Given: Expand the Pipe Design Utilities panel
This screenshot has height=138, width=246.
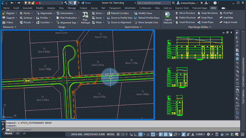Looking at the screenshot, I should pos(200,27).
